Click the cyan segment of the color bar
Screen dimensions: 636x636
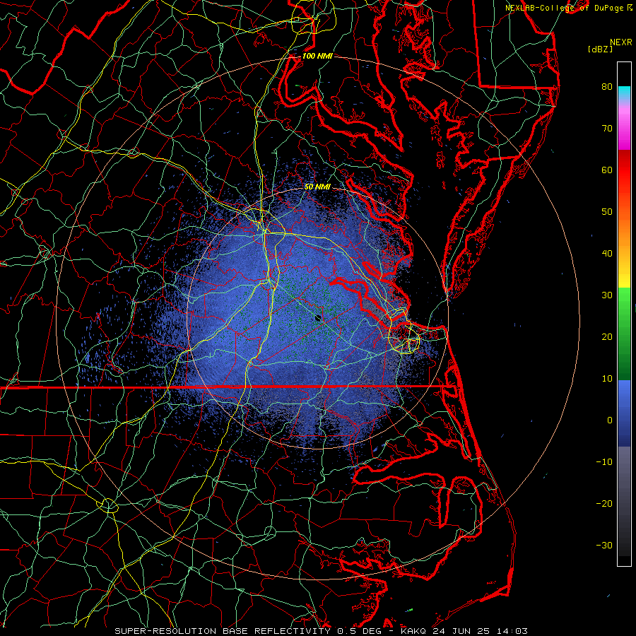624,92
